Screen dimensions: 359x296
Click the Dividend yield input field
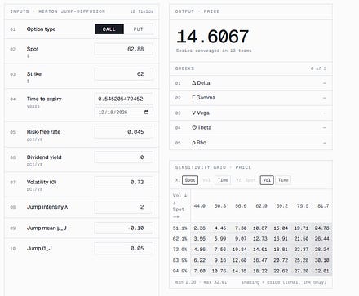[123, 157]
